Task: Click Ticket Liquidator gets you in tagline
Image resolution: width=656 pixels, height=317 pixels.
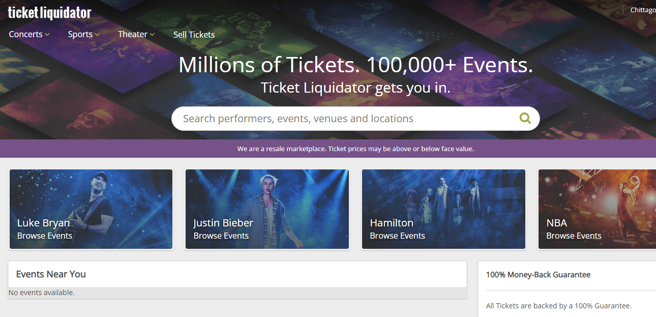Action: [355, 88]
